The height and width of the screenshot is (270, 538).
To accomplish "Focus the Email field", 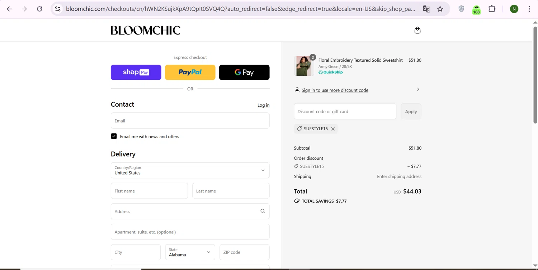I will (190, 121).
